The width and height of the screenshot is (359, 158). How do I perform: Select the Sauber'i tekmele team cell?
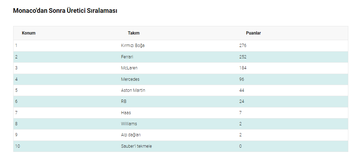(136, 146)
